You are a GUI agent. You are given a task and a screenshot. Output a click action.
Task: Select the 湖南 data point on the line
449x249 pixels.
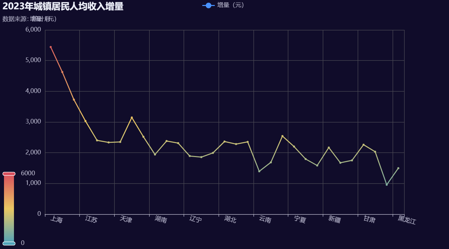(155, 154)
